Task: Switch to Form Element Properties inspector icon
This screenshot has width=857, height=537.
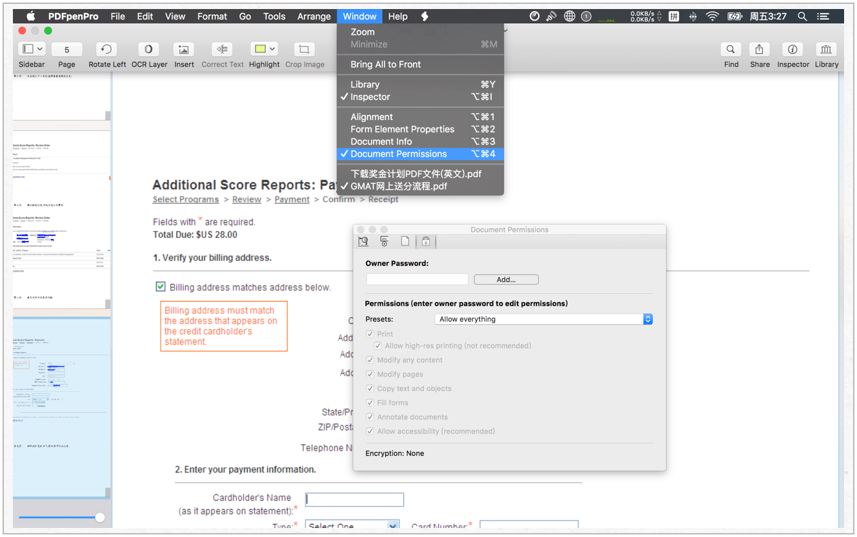Action: click(384, 241)
